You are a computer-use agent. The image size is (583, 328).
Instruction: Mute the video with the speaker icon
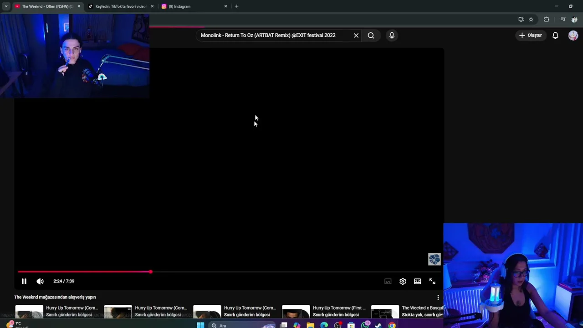pyautogui.click(x=40, y=281)
